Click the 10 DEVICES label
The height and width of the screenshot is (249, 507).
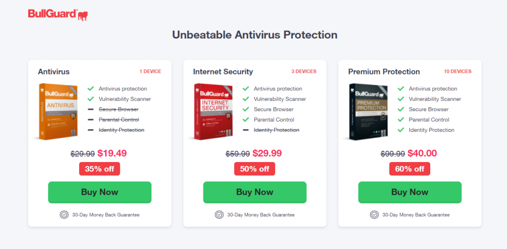pos(457,72)
